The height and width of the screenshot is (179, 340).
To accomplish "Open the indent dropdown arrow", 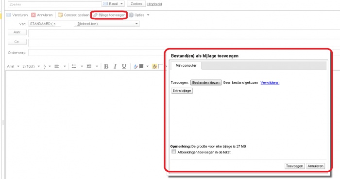I will [97, 66].
